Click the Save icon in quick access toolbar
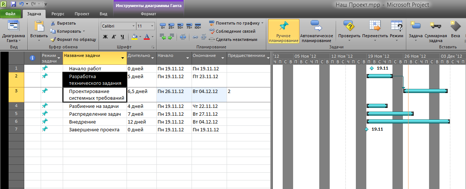 click(x=13, y=4)
